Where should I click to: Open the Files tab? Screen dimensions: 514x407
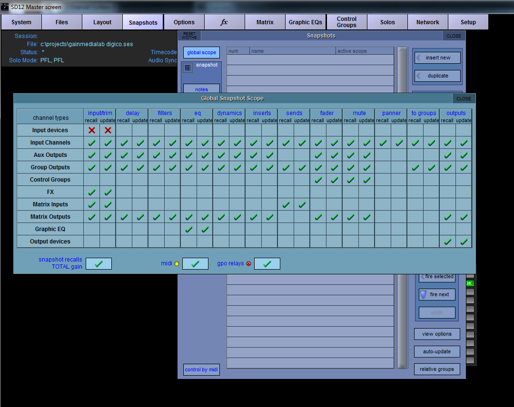coord(61,22)
